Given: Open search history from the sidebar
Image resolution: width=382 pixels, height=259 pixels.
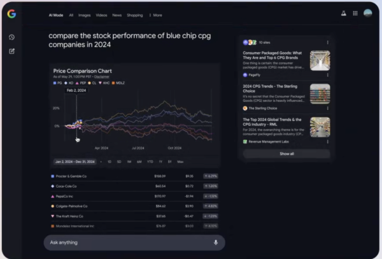Looking at the screenshot, I should point(12,37).
